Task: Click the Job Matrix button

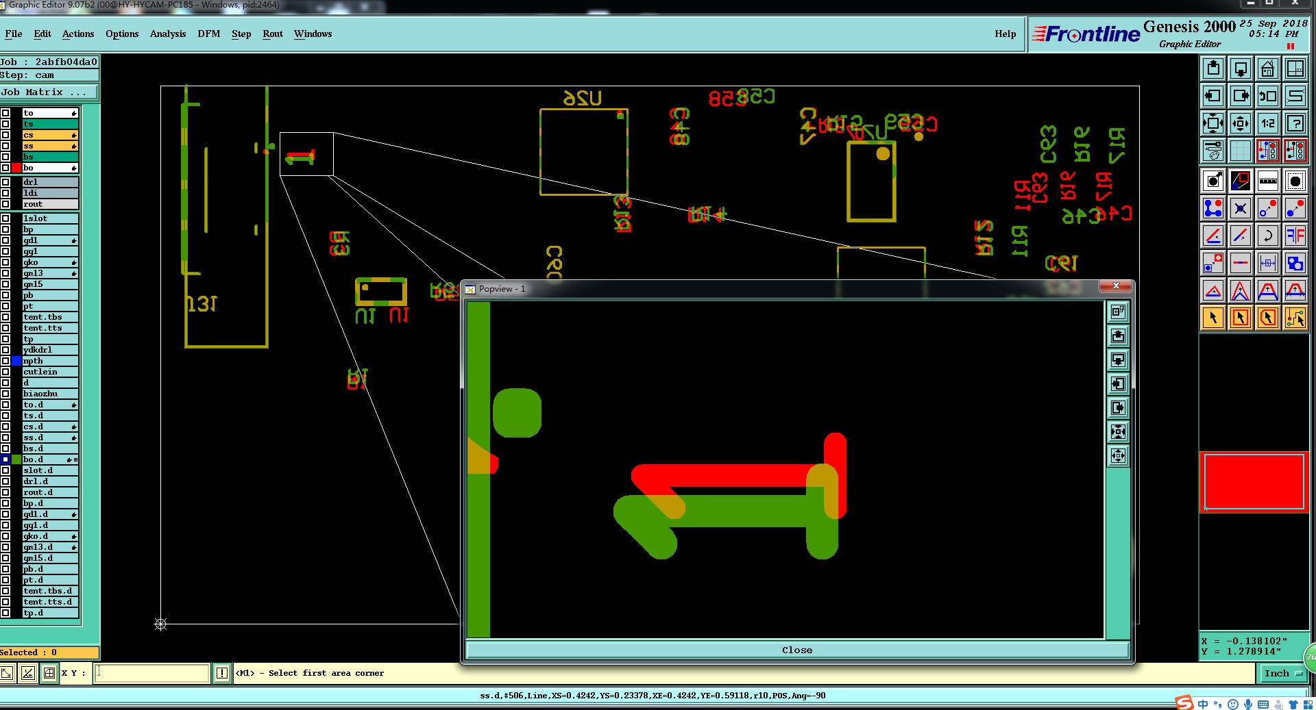Action: click(x=49, y=92)
